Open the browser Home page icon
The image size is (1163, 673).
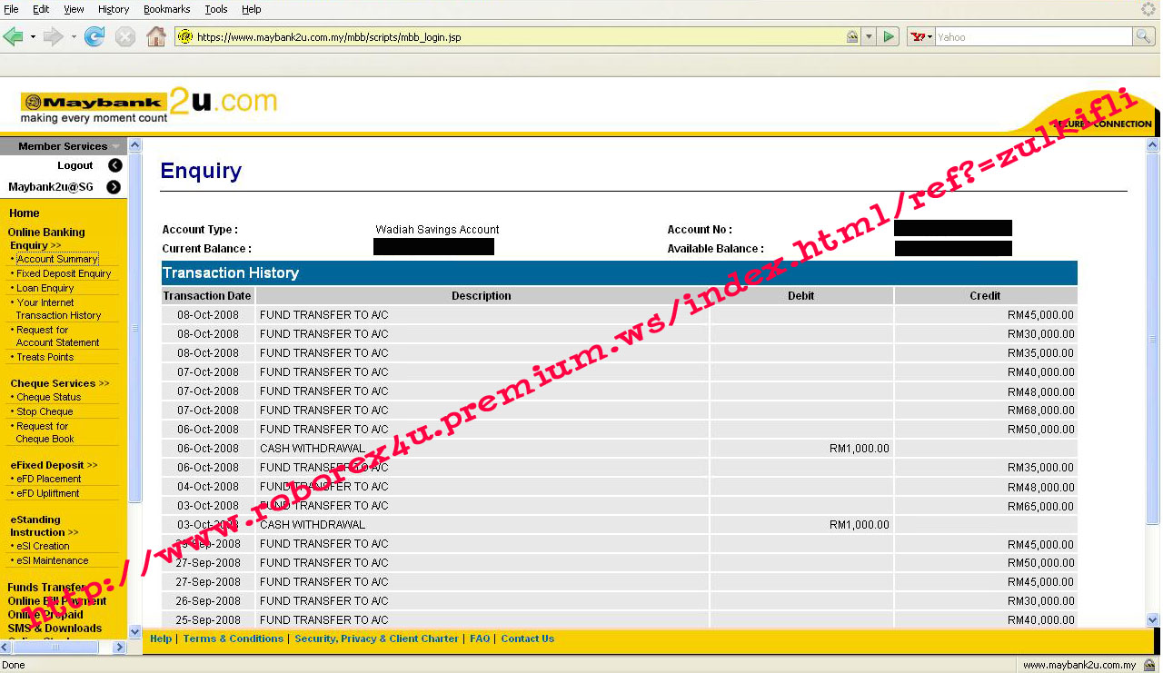[156, 37]
